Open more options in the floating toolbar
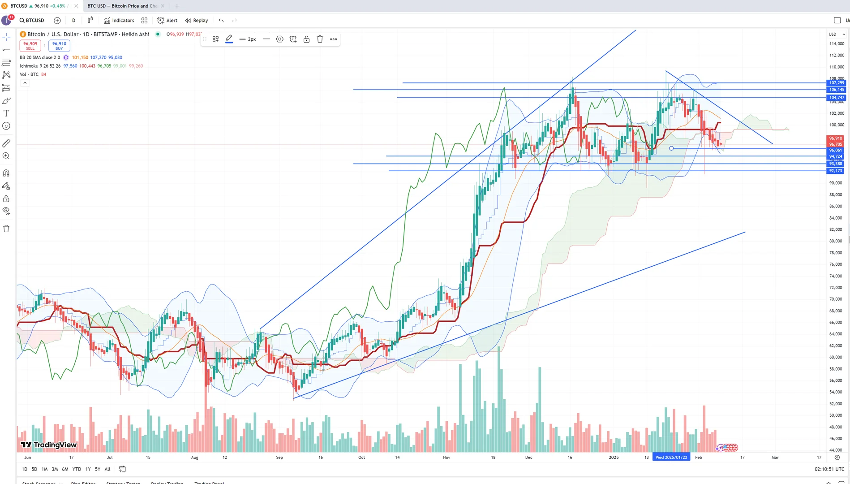The height and width of the screenshot is (484, 850). pyautogui.click(x=333, y=39)
